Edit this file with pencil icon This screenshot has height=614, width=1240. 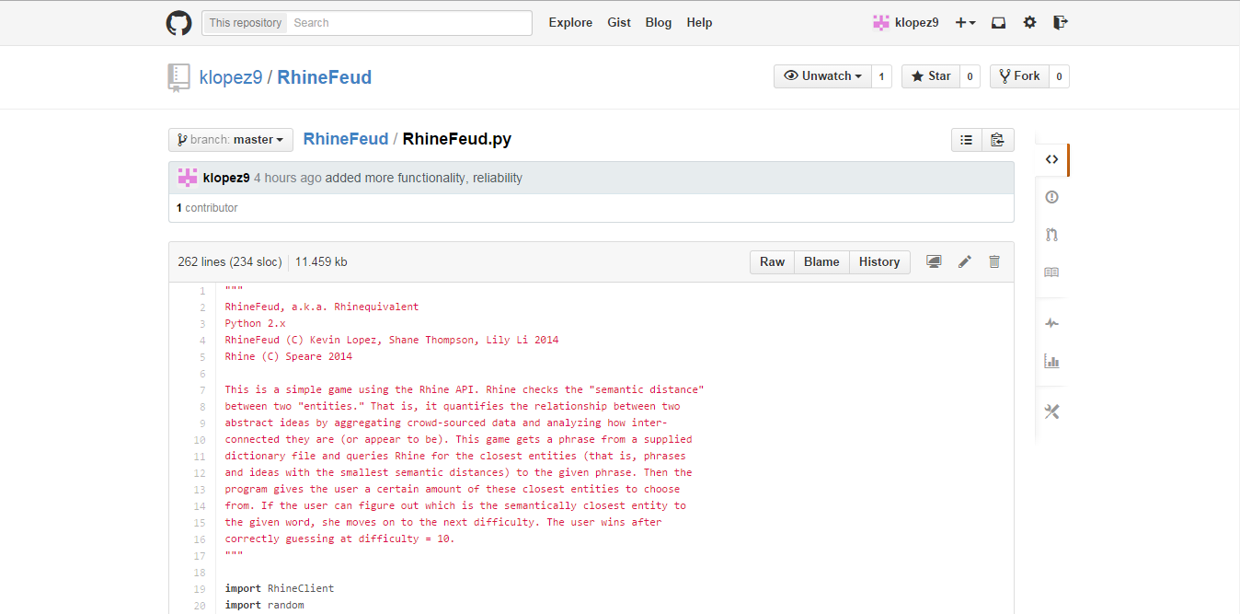(964, 262)
